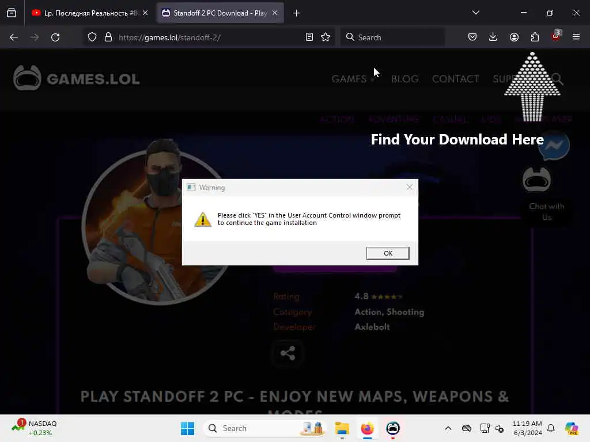This screenshot has height=442, width=590.
Task: Open the tracking protection shield icon
Action: pyautogui.click(x=92, y=37)
